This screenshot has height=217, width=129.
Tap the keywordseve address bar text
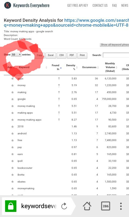[x=39, y=206]
